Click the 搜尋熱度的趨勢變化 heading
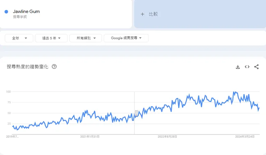Image resolution: width=266 pixels, height=155 pixels. point(27,67)
